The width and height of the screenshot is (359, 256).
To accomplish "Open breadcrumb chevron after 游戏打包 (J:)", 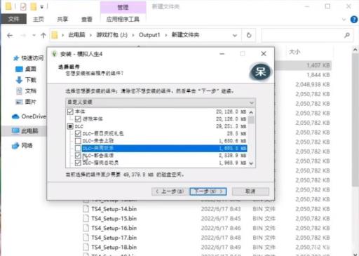I will pos(133,35).
